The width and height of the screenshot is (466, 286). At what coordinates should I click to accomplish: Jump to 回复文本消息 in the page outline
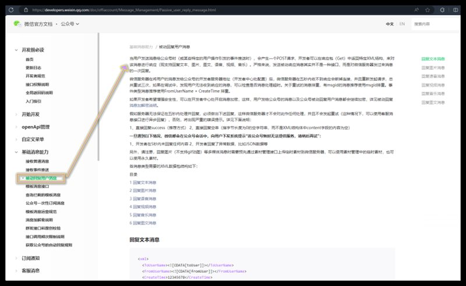click(433, 59)
